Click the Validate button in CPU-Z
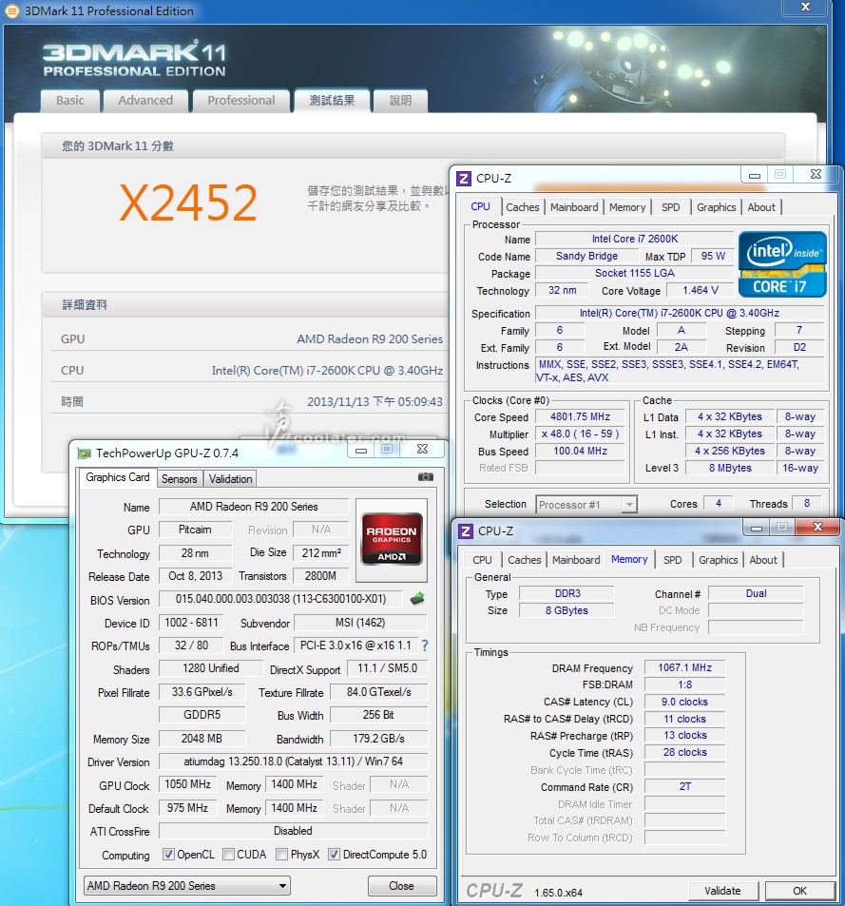This screenshot has width=845, height=906. 722,891
